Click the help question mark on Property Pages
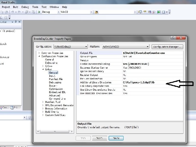The image size is (196, 147). pyautogui.click(x=173, y=38)
